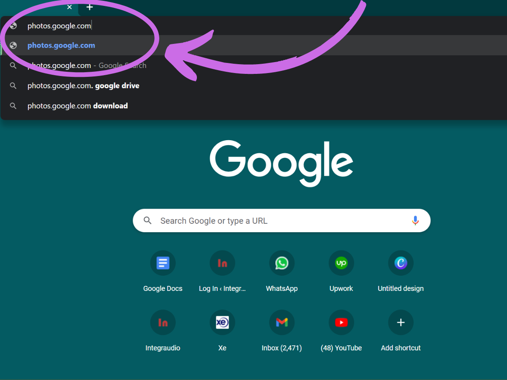This screenshot has width=507, height=380.
Task: Choose the 'photos.google.com - Google Search' suggestion
Action: click(253, 65)
